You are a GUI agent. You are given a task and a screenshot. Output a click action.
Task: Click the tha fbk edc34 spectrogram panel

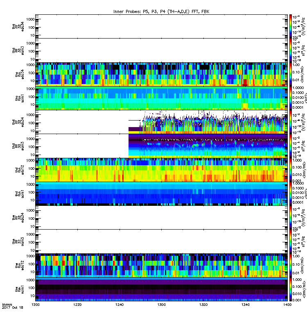click(x=161, y=74)
